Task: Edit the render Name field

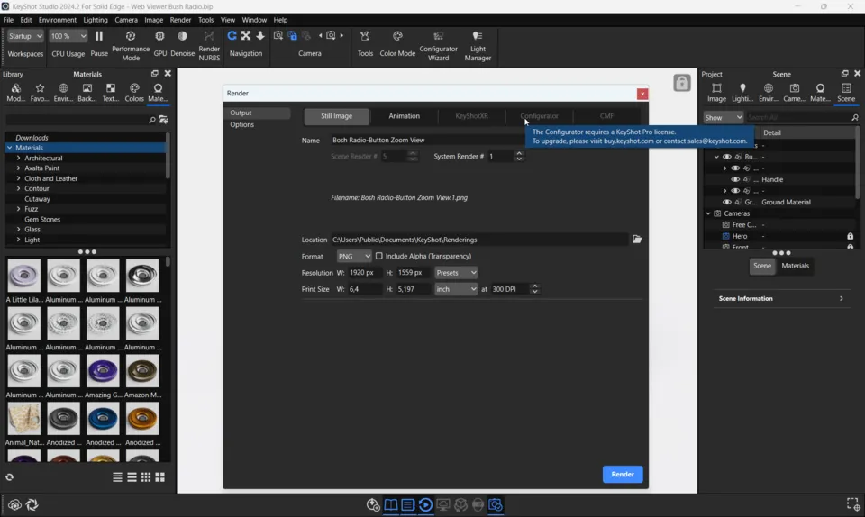Action: click(427, 140)
